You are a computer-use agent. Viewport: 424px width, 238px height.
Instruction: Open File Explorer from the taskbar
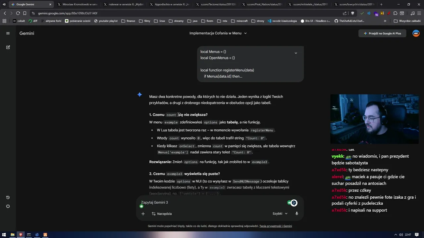[x=13, y=235]
